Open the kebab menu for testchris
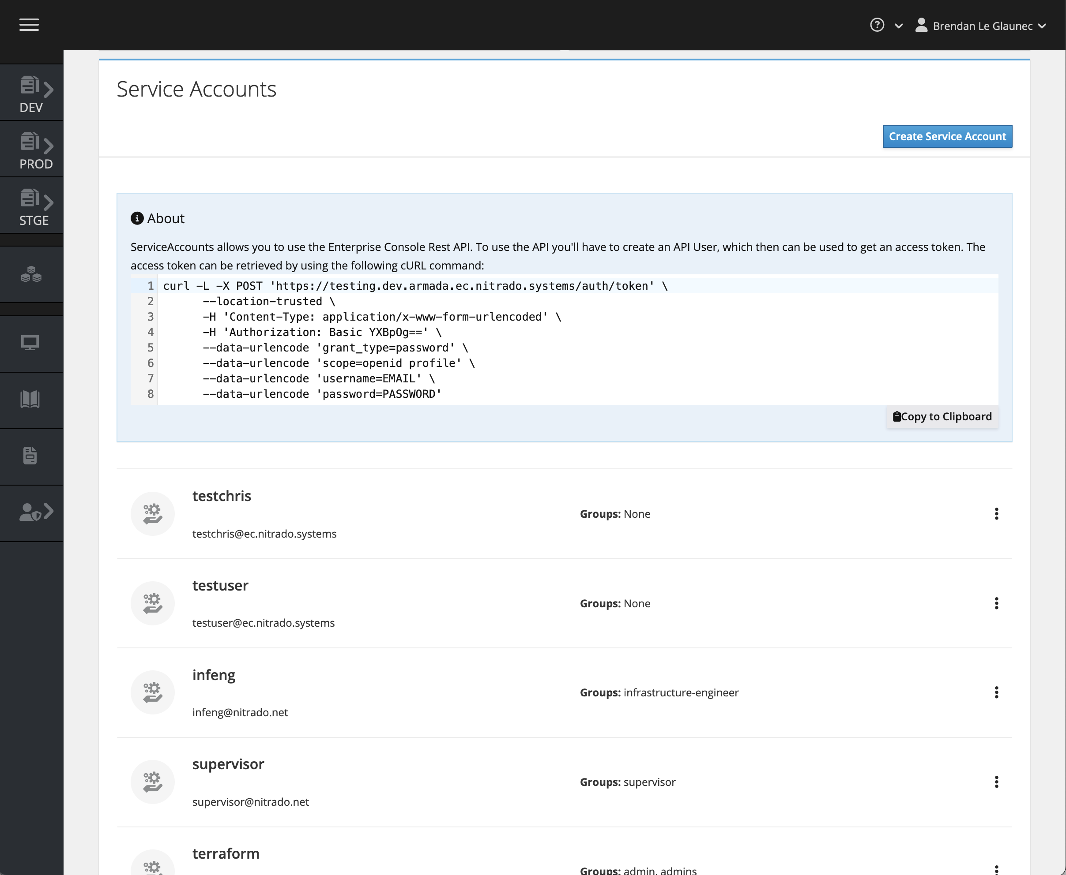1066x875 pixels. pyautogui.click(x=996, y=514)
